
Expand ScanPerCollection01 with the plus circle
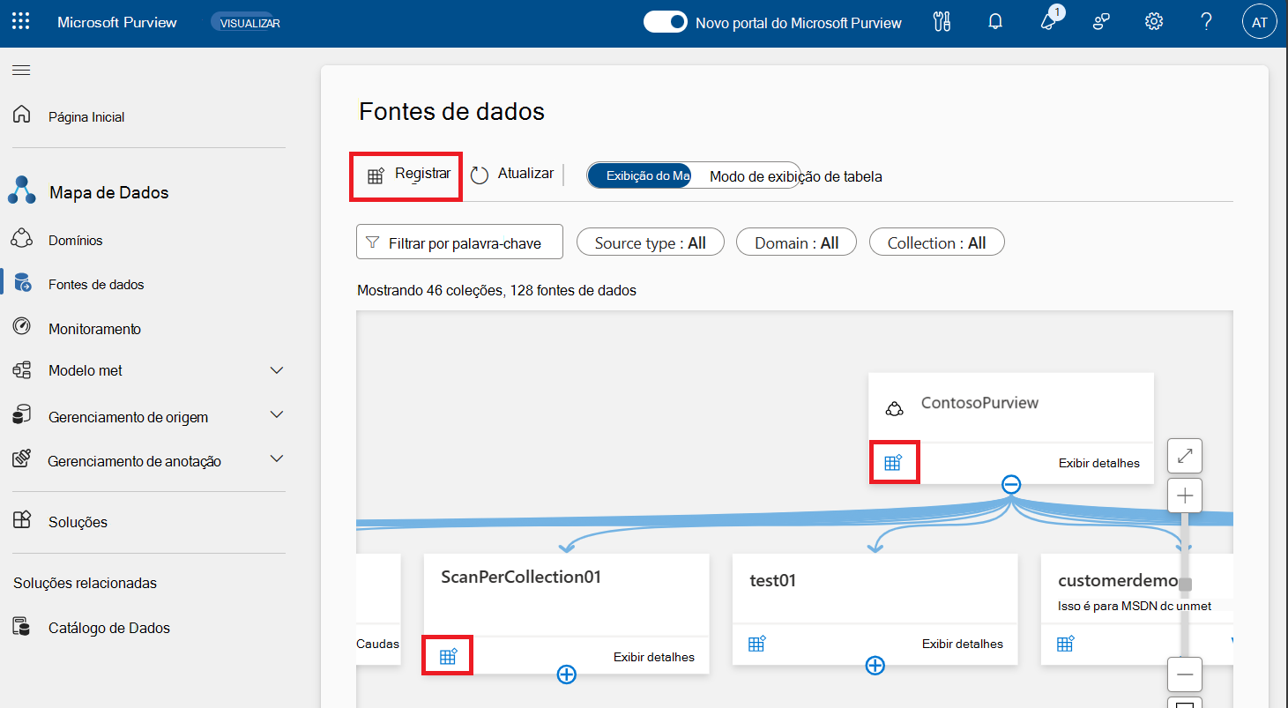[x=567, y=674]
